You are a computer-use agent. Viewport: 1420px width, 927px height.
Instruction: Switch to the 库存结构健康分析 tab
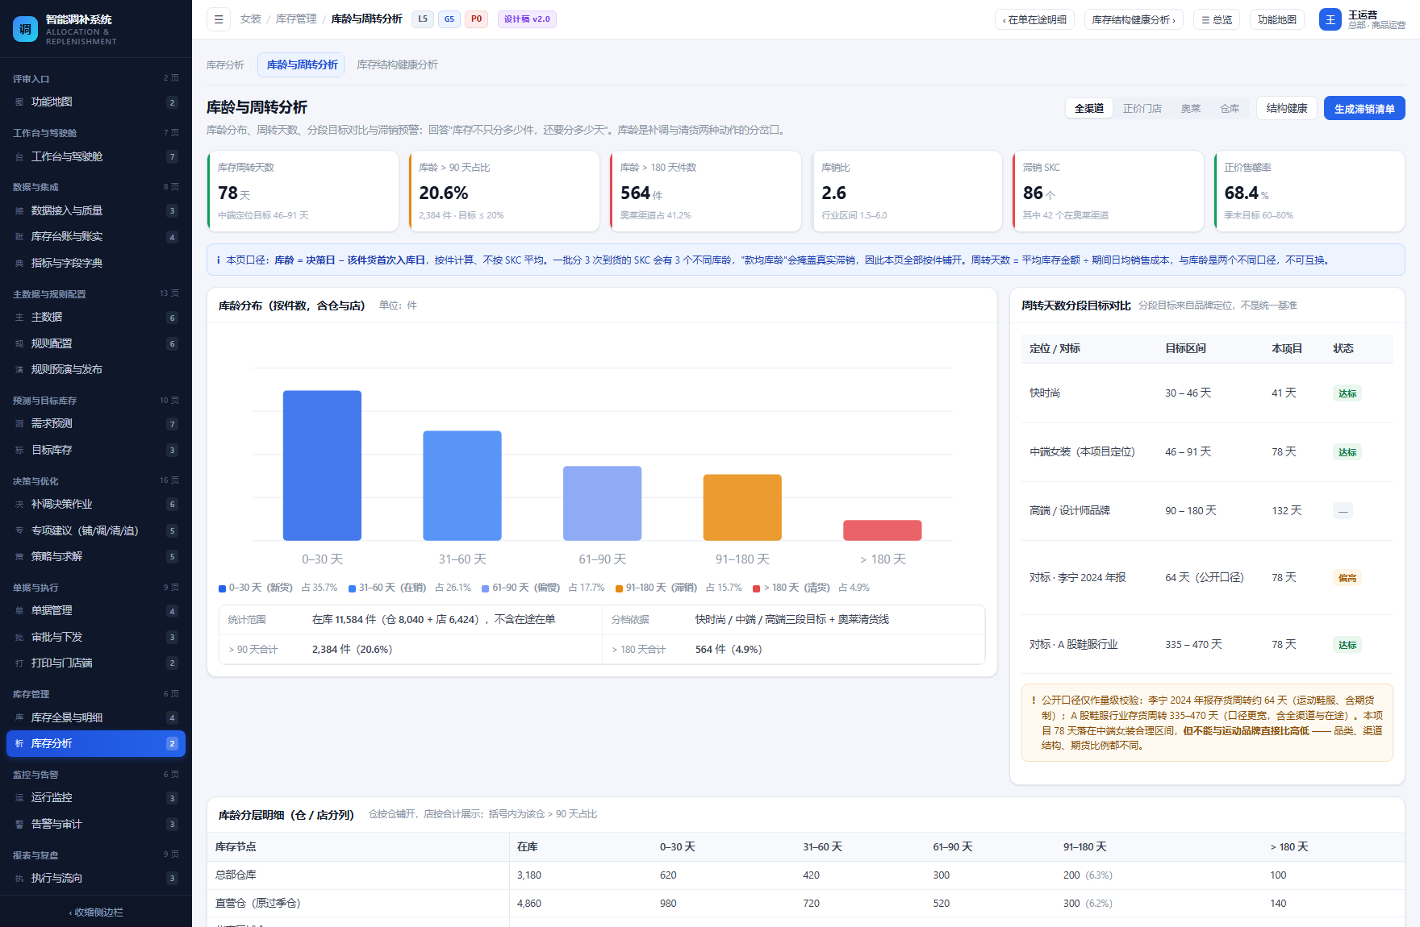click(397, 65)
